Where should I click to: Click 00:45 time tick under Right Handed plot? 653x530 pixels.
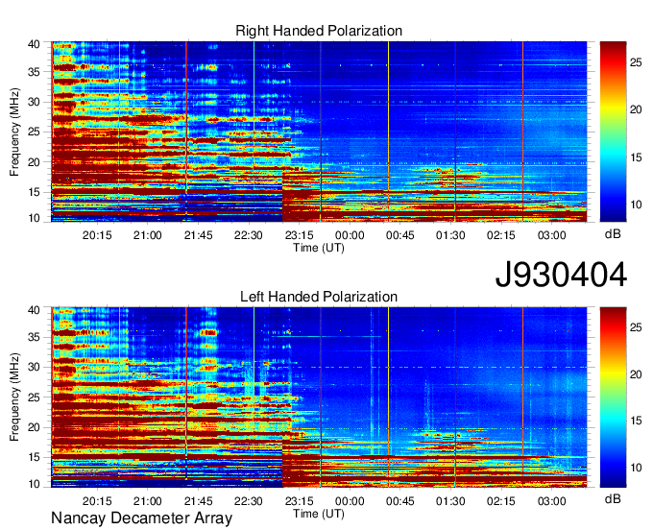tap(399, 235)
